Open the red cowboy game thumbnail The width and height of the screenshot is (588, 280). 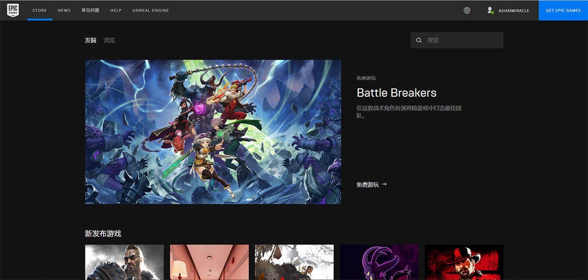point(464,263)
